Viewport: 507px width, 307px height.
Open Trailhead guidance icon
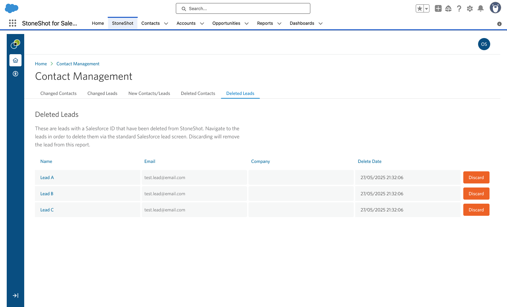(448, 9)
